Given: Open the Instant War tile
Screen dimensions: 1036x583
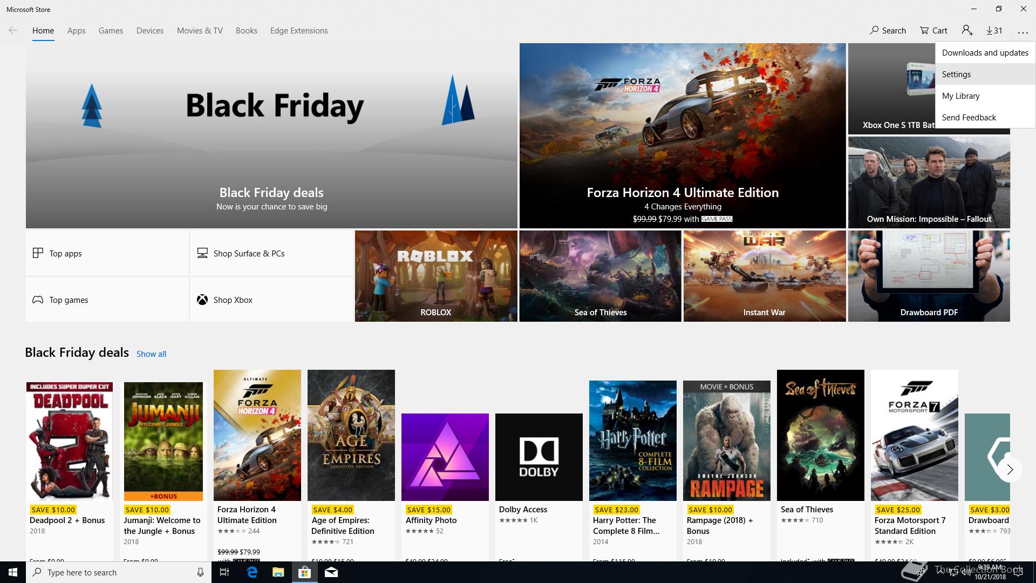Looking at the screenshot, I should tap(765, 276).
